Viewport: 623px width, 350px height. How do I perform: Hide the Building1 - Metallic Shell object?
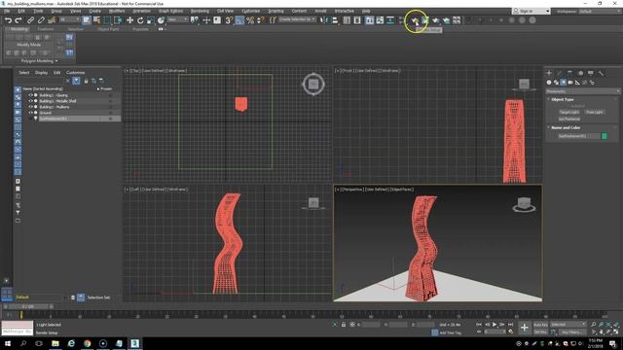click(x=30, y=101)
